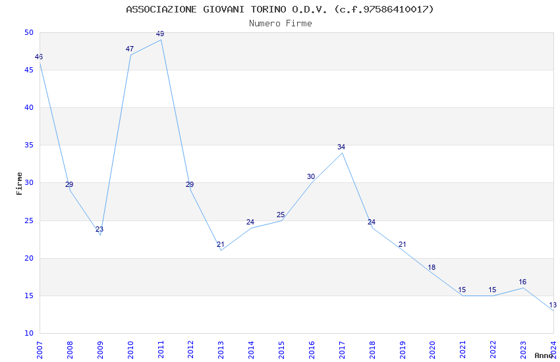Viewport: 560px width, 362px height.
Task: Click the Firme y-axis title
Action: [x=19, y=184]
